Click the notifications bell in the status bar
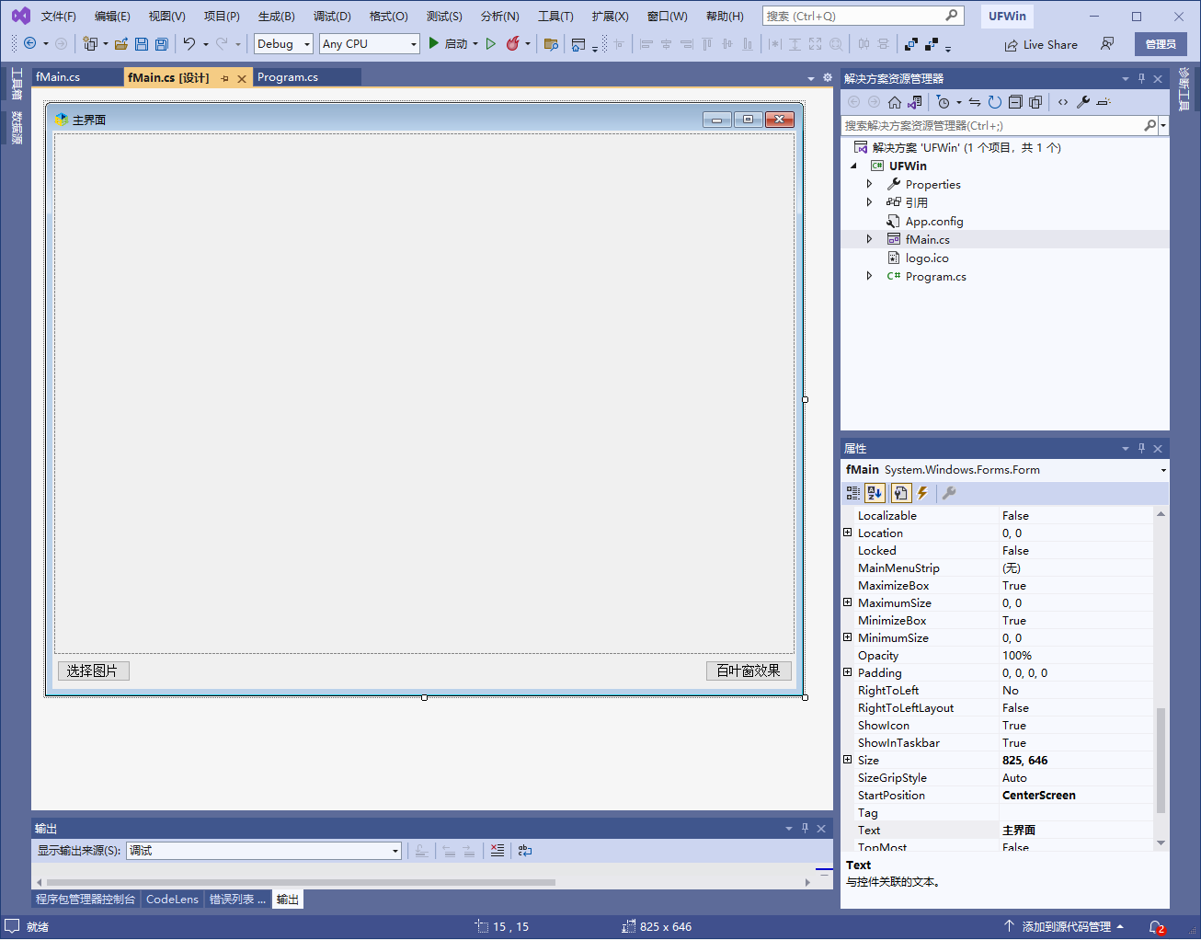The height and width of the screenshot is (940, 1201). pyautogui.click(x=1157, y=927)
